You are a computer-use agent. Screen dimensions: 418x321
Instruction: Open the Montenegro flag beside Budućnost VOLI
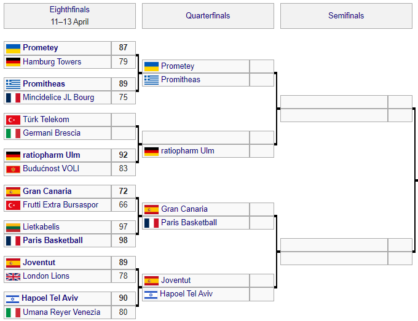click(x=13, y=169)
